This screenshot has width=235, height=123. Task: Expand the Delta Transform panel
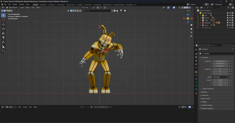click(208, 89)
